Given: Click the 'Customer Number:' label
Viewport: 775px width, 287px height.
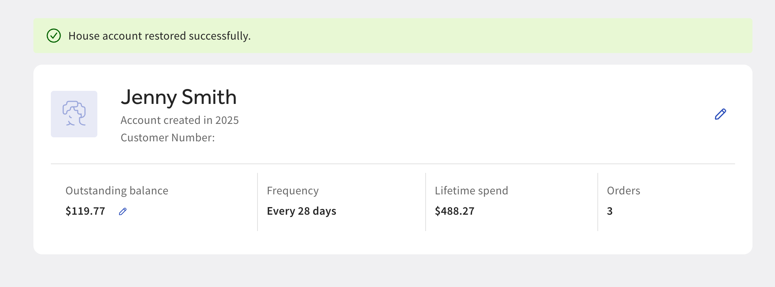Looking at the screenshot, I should (x=168, y=138).
